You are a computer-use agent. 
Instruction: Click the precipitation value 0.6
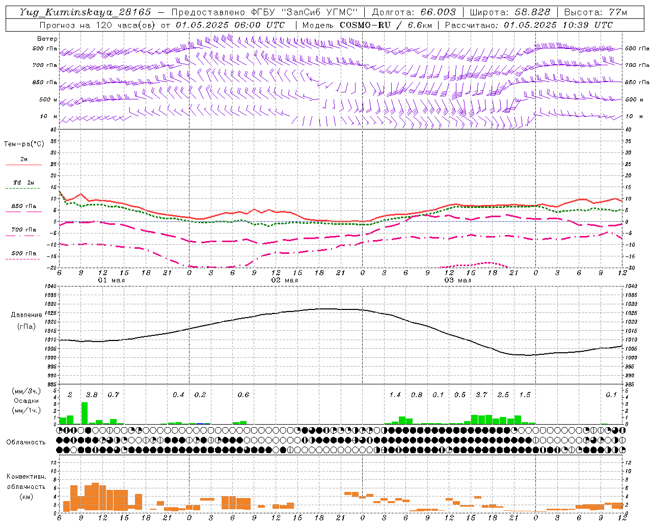[x=243, y=395]
